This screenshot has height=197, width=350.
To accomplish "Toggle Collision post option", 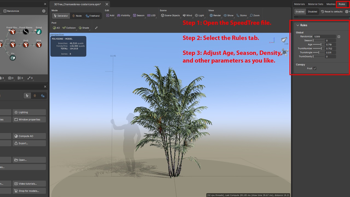I will tap(69, 28).
